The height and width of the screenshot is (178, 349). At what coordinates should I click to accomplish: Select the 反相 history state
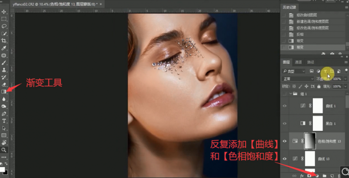313,35
